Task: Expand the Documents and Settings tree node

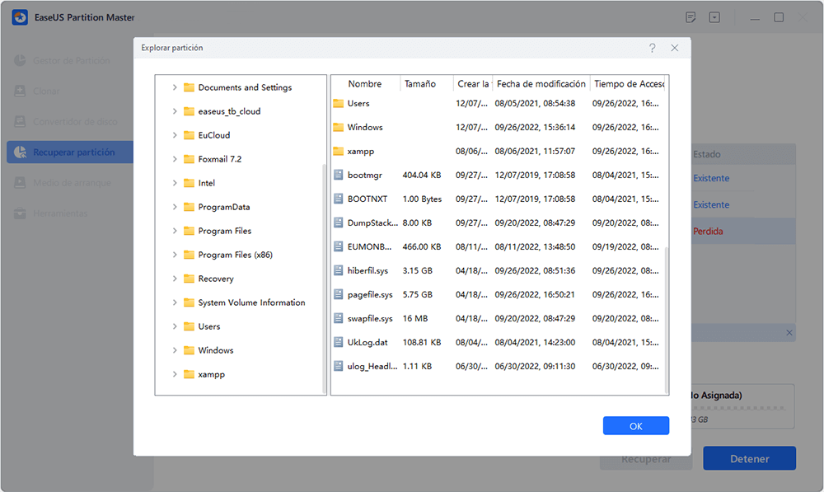Action: pyautogui.click(x=175, y=87)
